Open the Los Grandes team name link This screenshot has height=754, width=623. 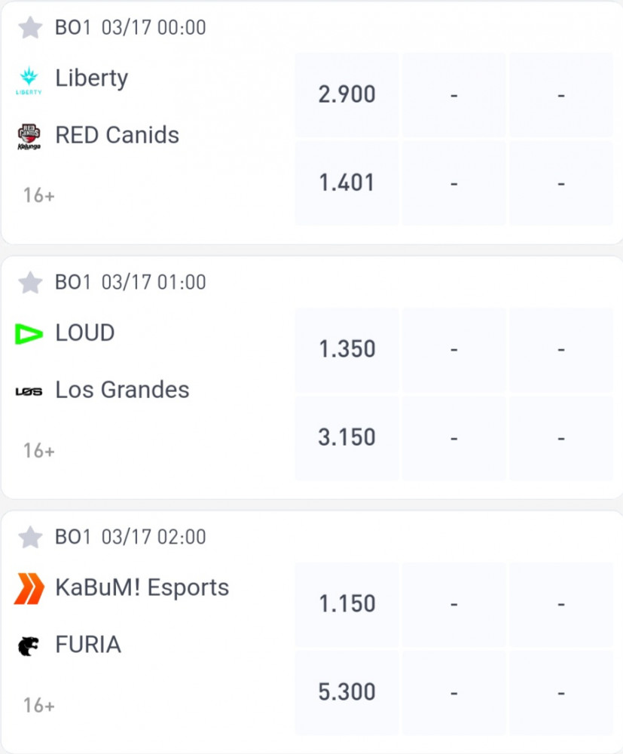coord(123,390)
